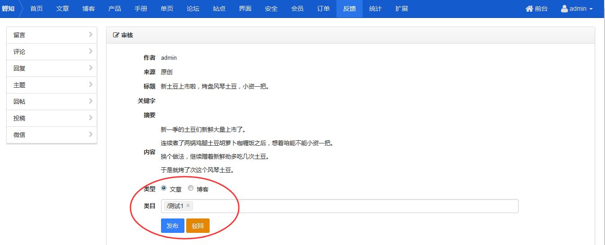
Task: Go to the 前台 front site link
Action: [542, 9]
